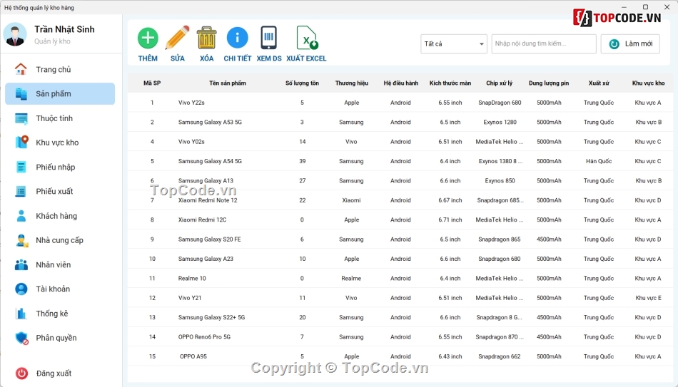This screenshot has height=387, width=678.
Task: Select the OPPO Reno6 Pro 5G row
Action: pos(400,336)
